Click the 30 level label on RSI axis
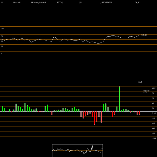Screen dimensions: 157x157 2,46
